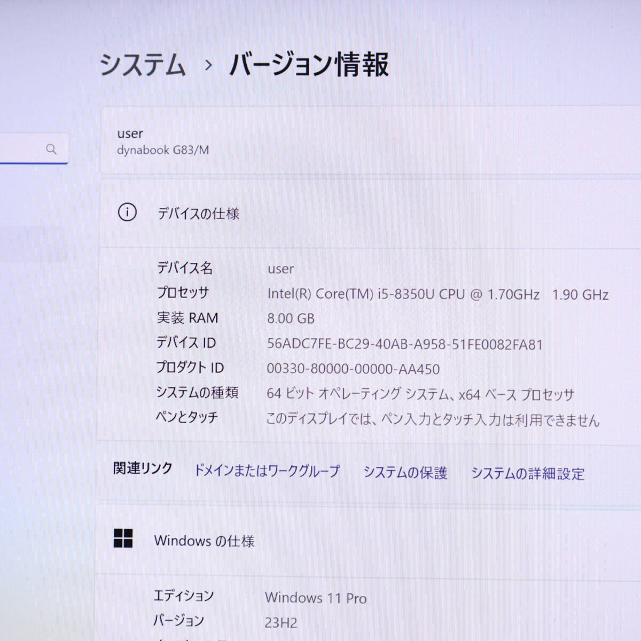This screenshot has height=641, width=641.
Task: Select the 8.00 GB RAM value
Action: tap(291, 319)
